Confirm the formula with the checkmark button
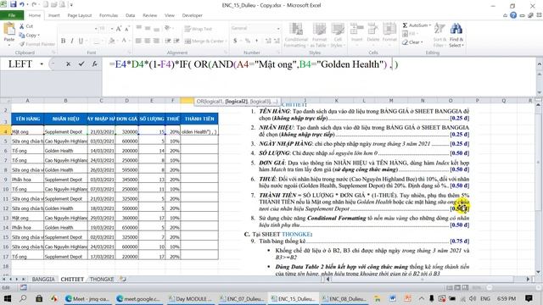This screenshot has height=305, width=543. [x=81, y=64]
